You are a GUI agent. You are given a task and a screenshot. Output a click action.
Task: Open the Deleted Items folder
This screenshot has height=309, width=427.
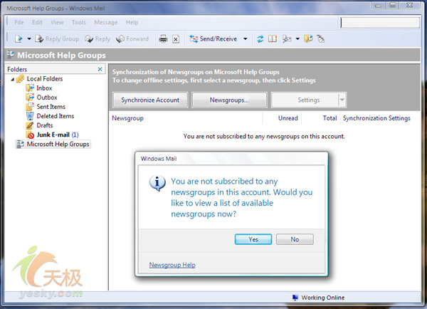click(56, 116)
